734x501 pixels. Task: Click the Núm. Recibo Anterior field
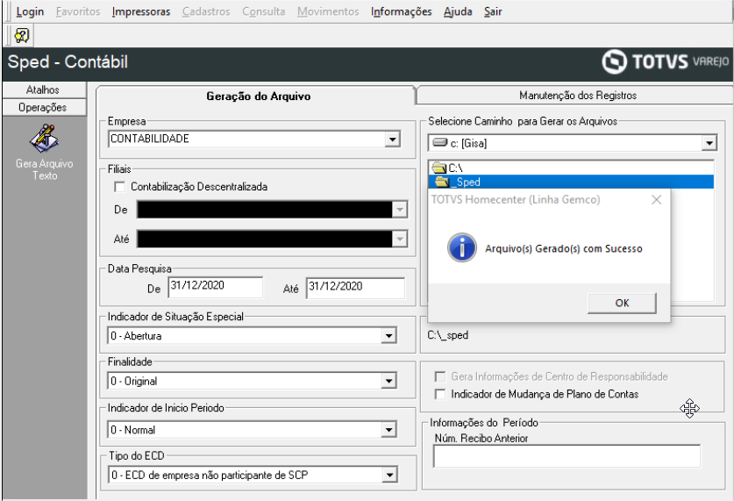567,456
